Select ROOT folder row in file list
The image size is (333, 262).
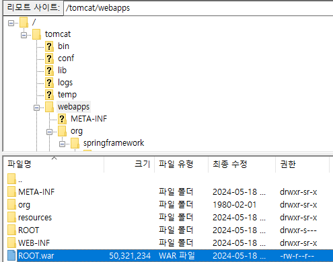[168, 230]
